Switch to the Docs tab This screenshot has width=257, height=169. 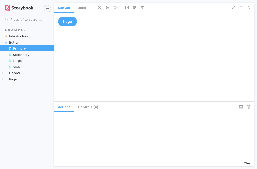coord(82,8)
